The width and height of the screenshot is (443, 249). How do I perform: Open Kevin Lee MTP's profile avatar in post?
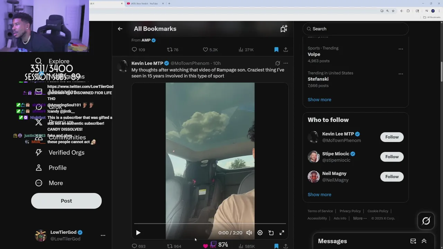click(x=123, y=66)
